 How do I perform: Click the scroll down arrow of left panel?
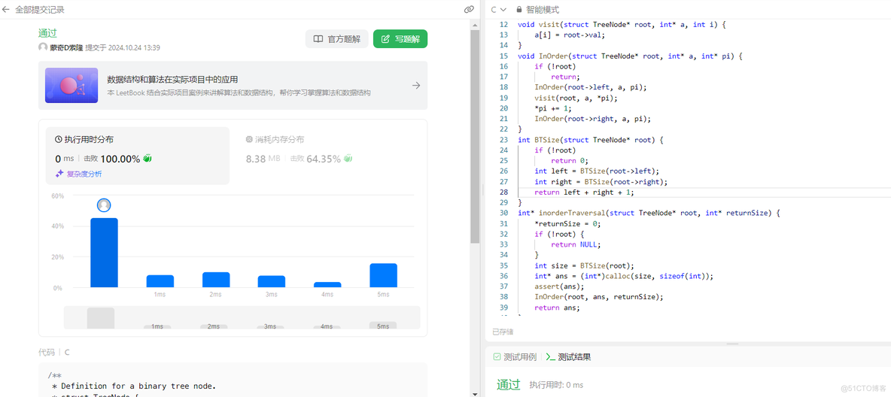pos(475,393)
